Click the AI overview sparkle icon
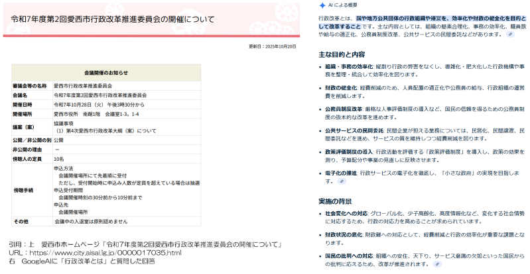This screenshot has height=274, width=530. (x=322, y=5)
